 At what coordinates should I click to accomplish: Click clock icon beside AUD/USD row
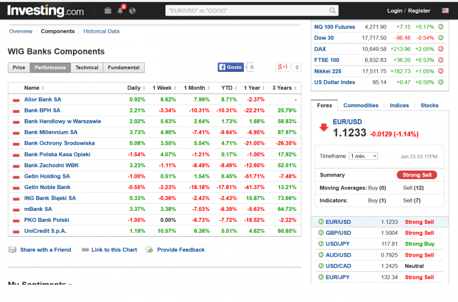(321, 255)
